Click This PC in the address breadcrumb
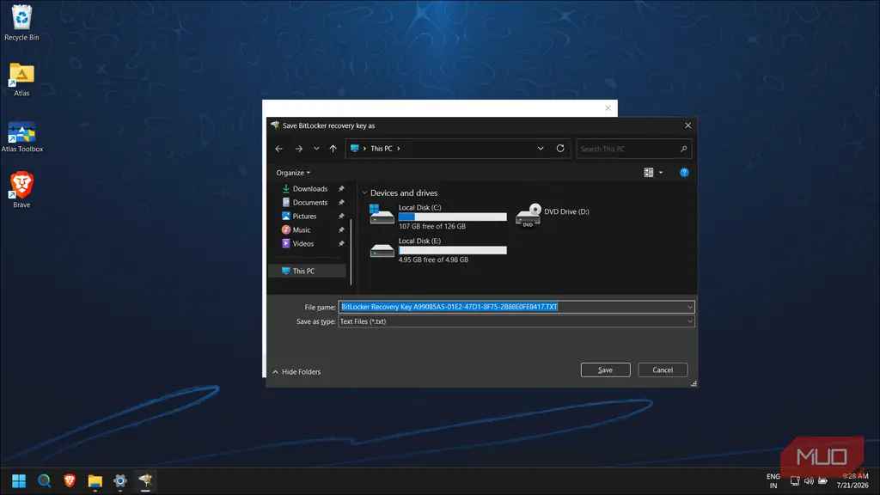This screenshot has width=880, height=495. [x=382, y=149]
